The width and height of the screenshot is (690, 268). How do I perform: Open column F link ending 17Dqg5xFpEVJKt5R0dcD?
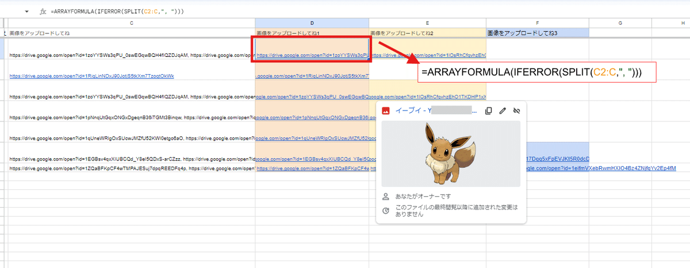(558, 158)
